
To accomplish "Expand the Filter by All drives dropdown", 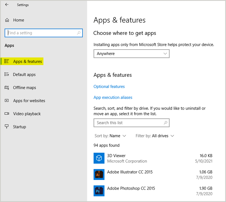I will 155,136.
